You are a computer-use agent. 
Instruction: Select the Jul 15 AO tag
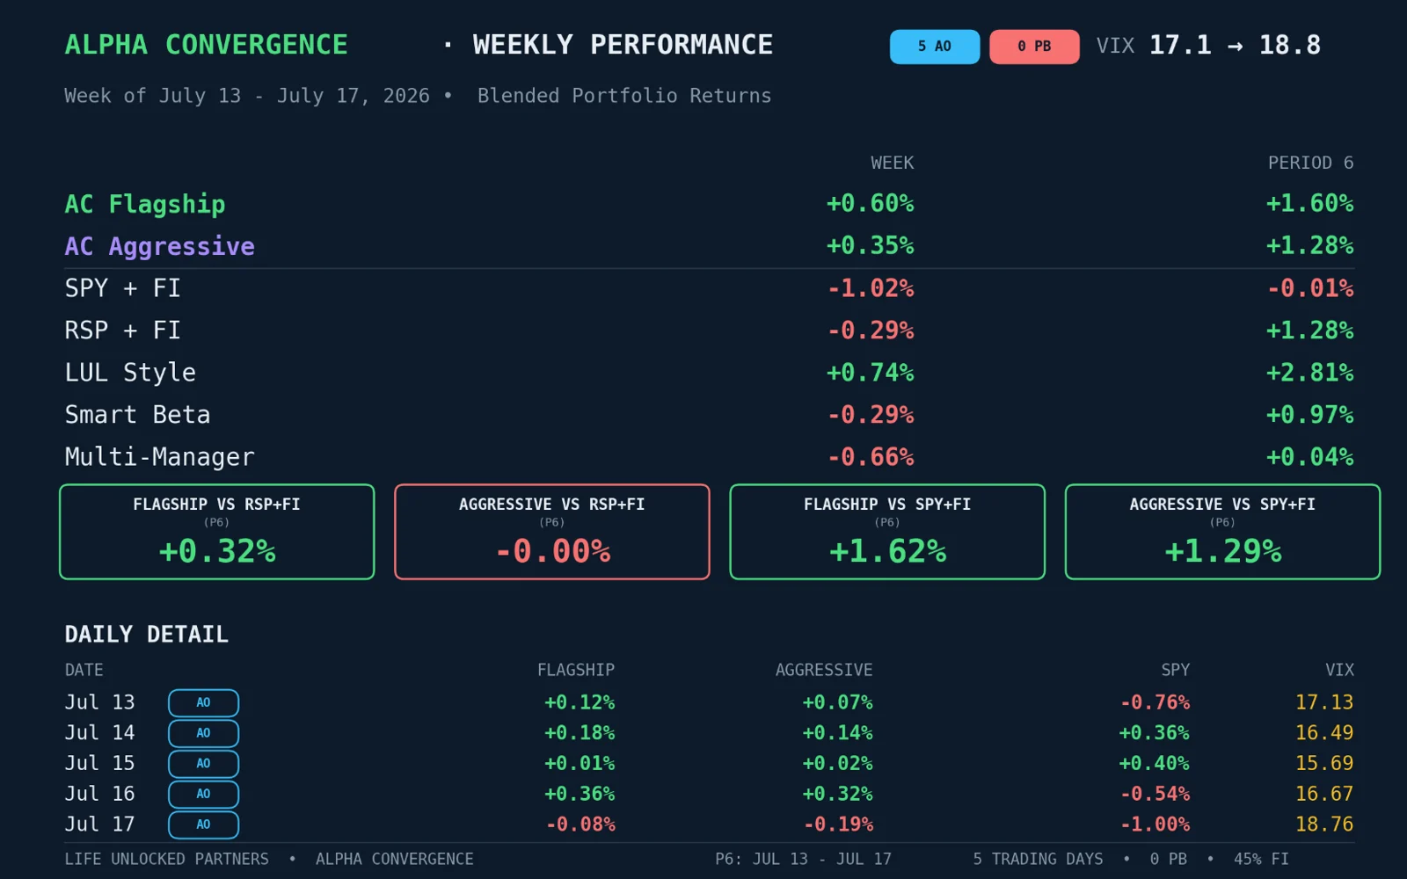tap(203, 763)
